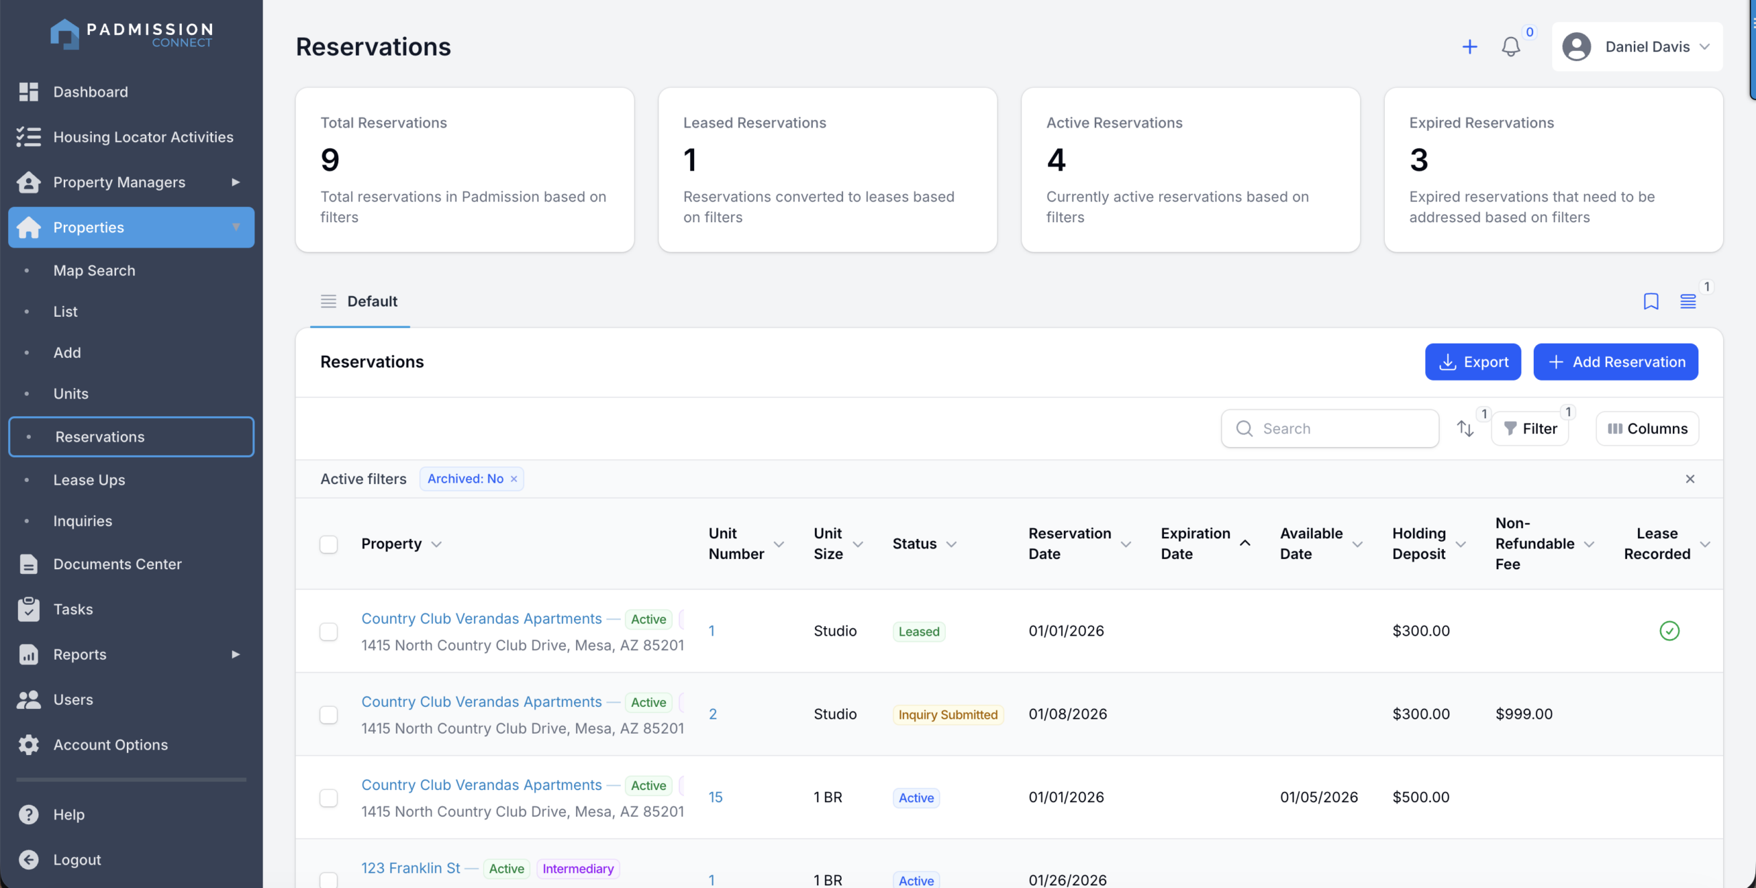1756x888 pixels.
Task: Click the notifications bell icon
Action: 1510,47
